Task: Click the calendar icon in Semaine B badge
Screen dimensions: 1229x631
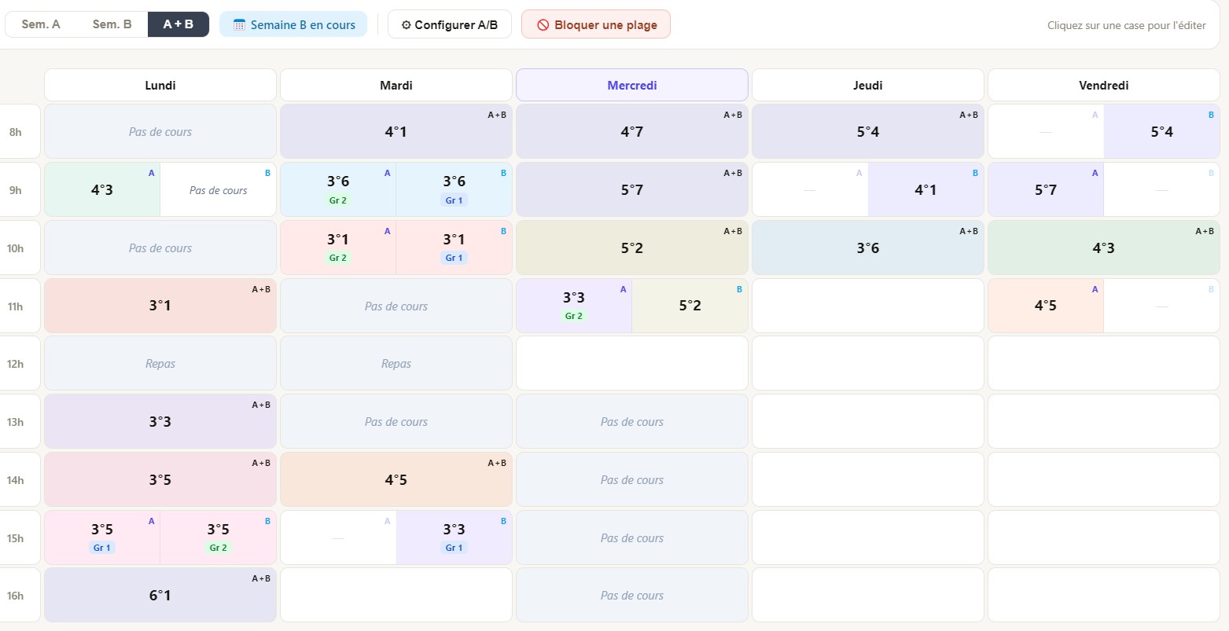Action: 239,24
